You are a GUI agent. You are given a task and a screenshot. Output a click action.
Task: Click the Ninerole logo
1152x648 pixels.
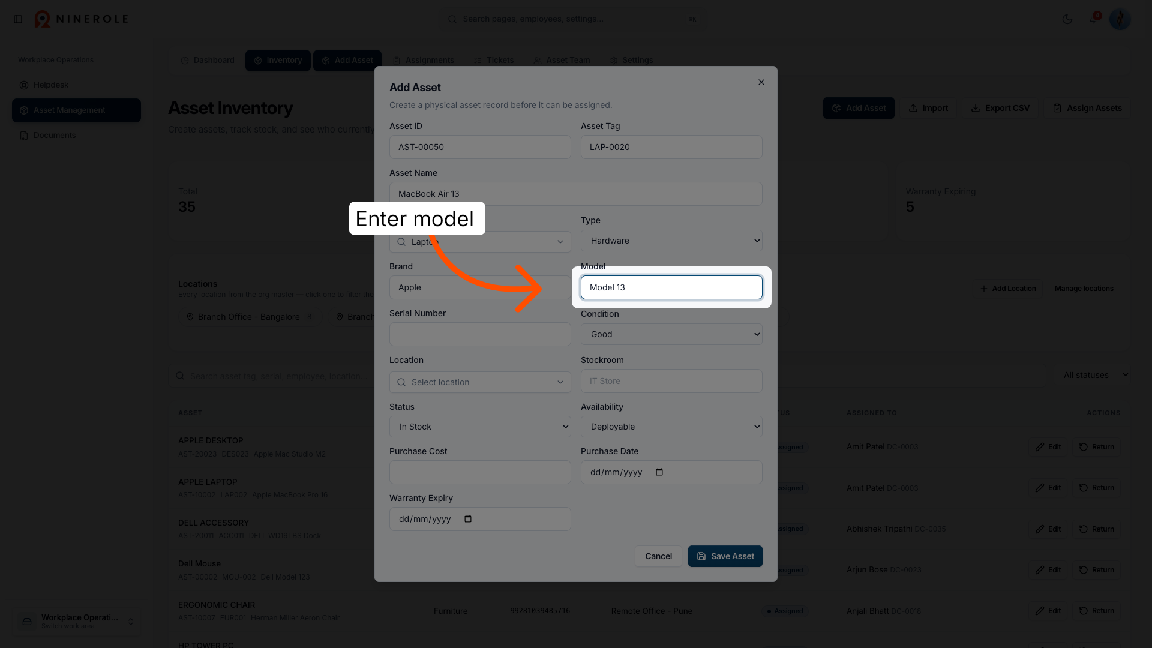tap(81, 19)
